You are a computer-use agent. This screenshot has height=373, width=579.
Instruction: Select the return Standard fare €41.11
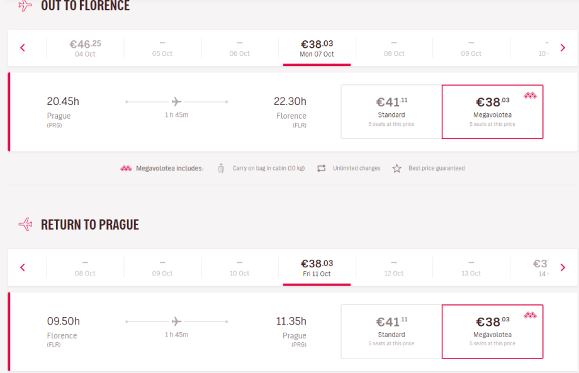pyautogui.click(x=391, y=331)
